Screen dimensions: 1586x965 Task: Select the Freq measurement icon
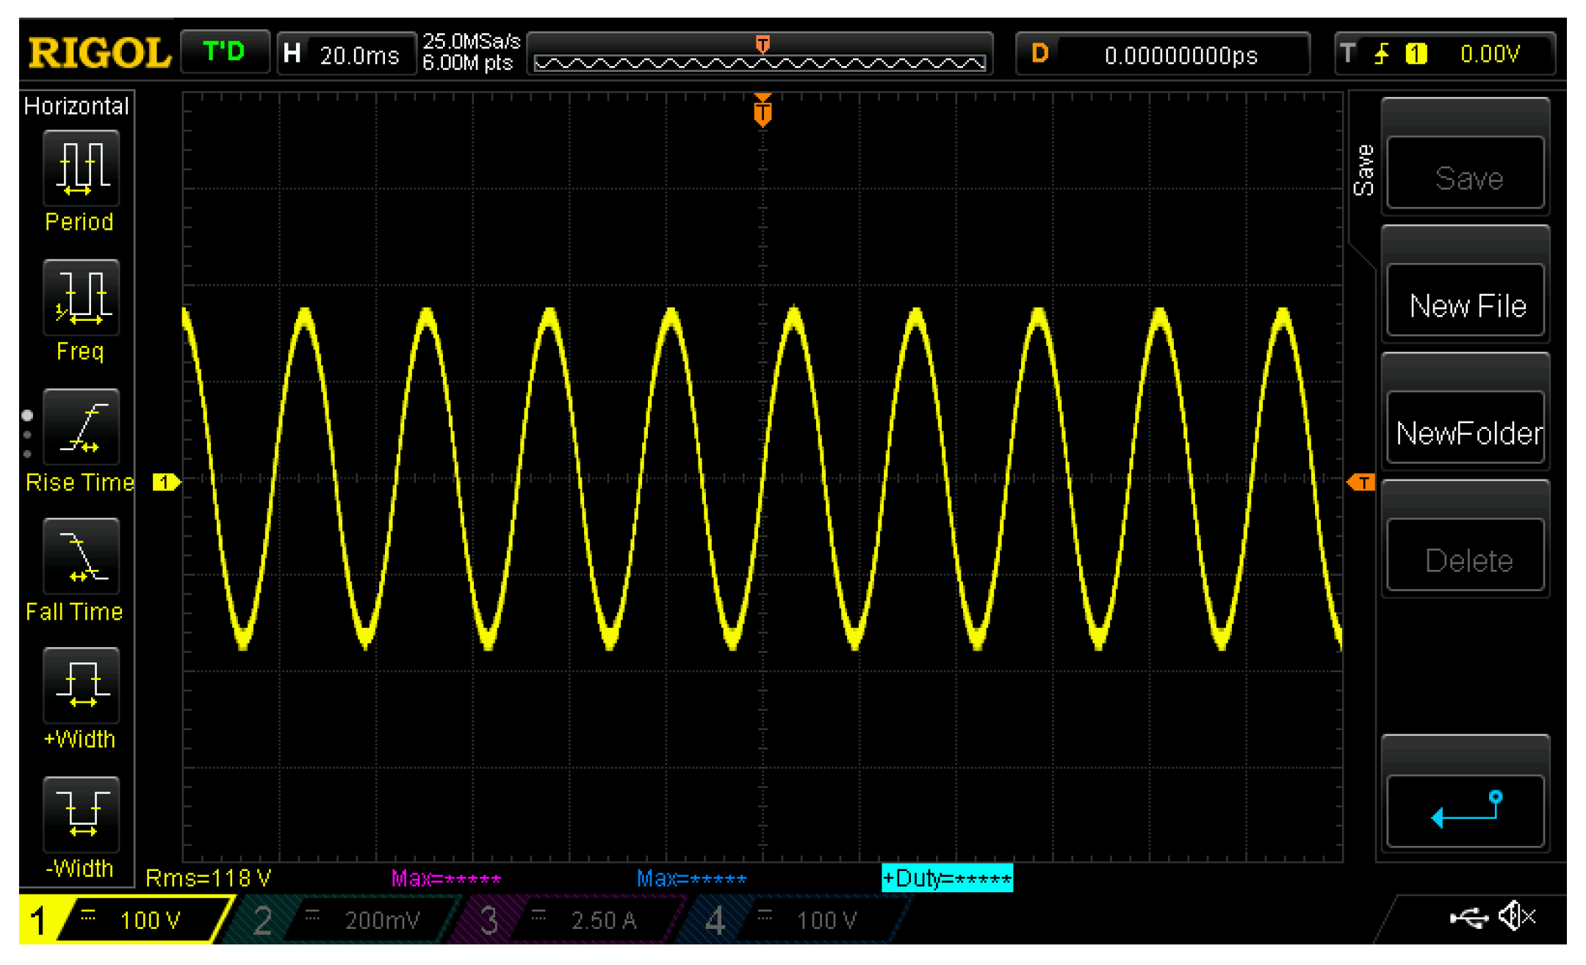[81, 297]
